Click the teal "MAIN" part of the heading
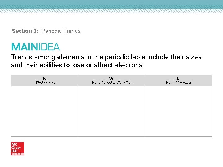Image resolution: width=223 pixels, height=167 pixels. click(24, 47)
